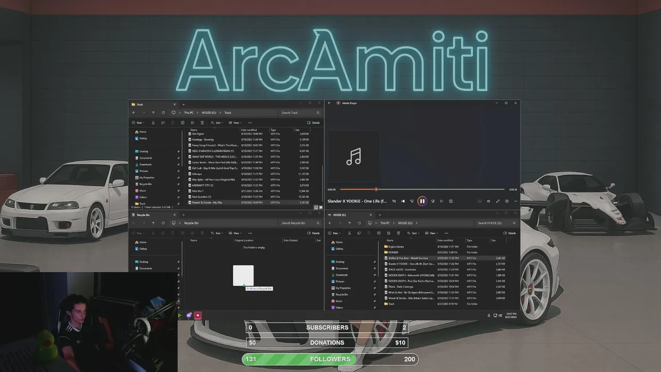Image resolution: width=661 pixels, height=372 pixels.
Task: Click the Media Player seek bar
Action: click(422, 190)
